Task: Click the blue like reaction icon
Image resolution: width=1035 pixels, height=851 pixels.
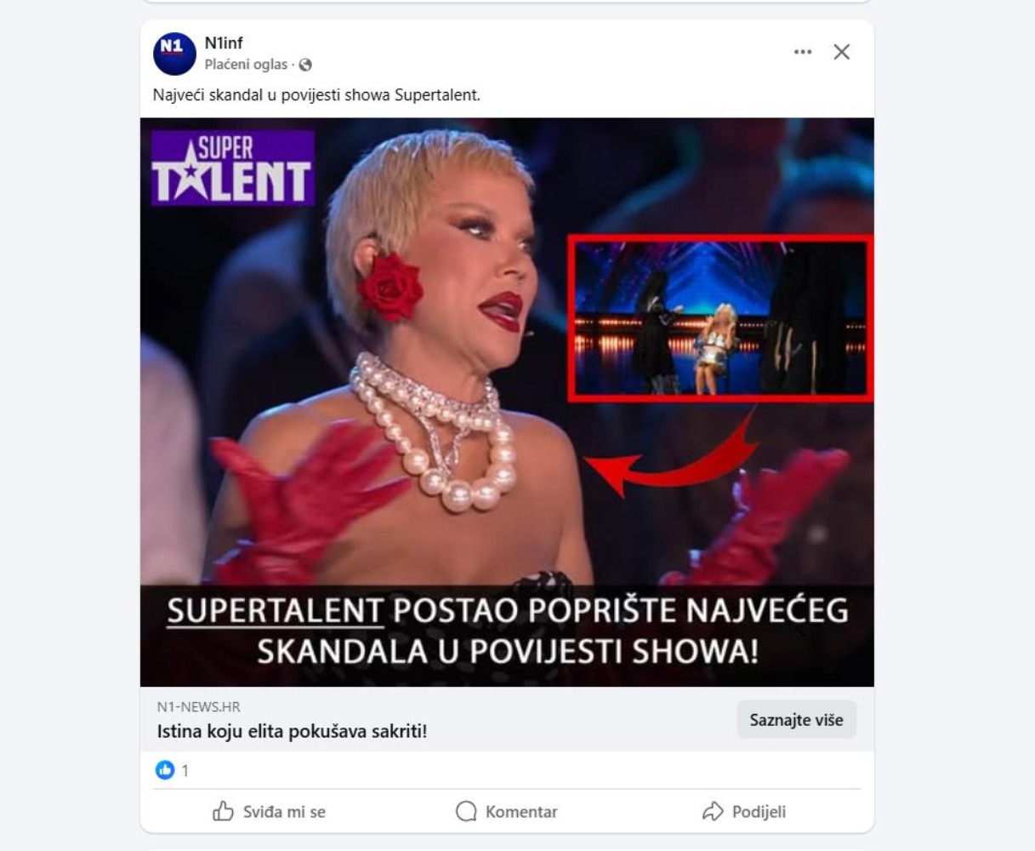Action: point(165,770)
